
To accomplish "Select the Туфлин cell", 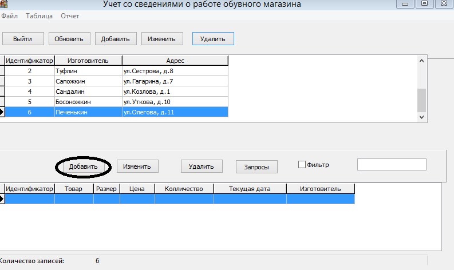I will tap(88, 71).
